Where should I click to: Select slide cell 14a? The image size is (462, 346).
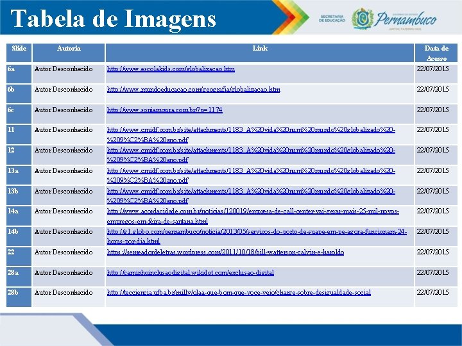click(19, 216)
